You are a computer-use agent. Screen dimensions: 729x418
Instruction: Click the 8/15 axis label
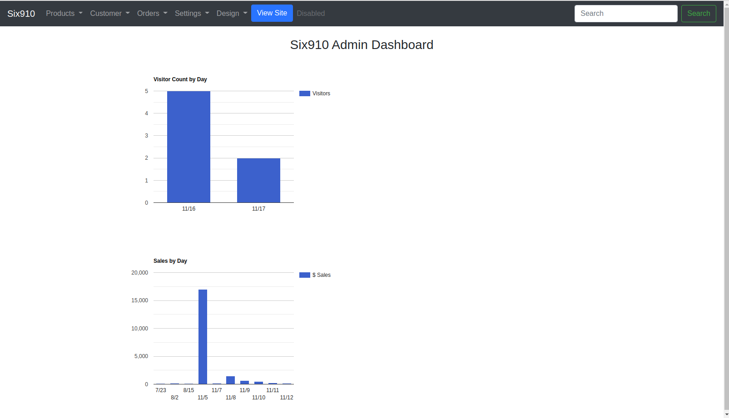click(x=188, y=390)
